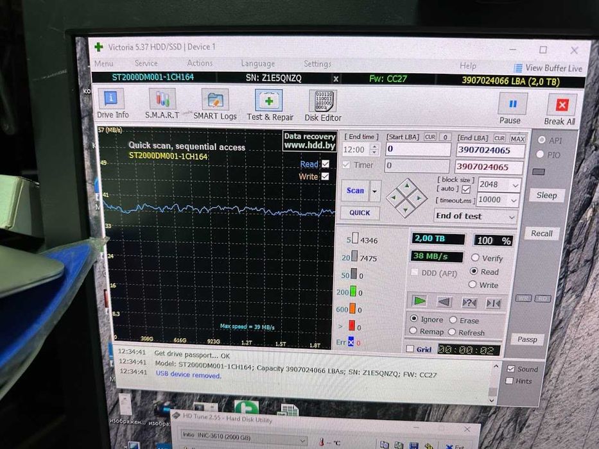The height and width of the screenshot is (449, 599).
Task: Click the Scan button
Action: 355,190
